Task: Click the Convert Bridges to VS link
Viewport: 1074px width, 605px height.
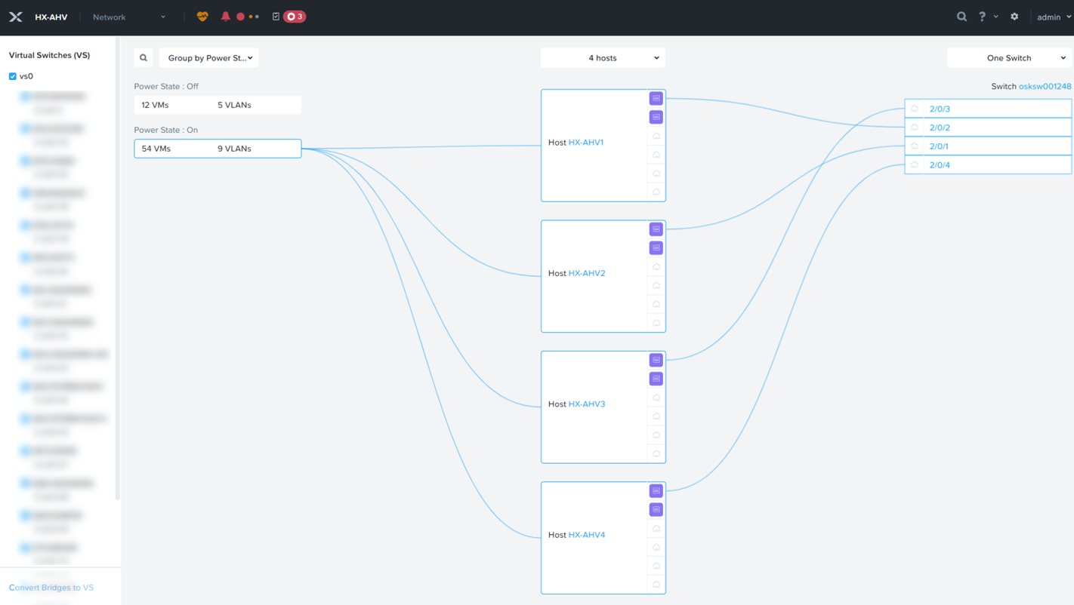Action: 51,588
